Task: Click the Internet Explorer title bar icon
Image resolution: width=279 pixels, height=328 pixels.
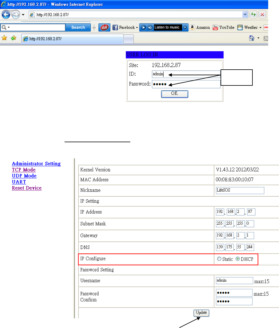Action: [4, 4]
